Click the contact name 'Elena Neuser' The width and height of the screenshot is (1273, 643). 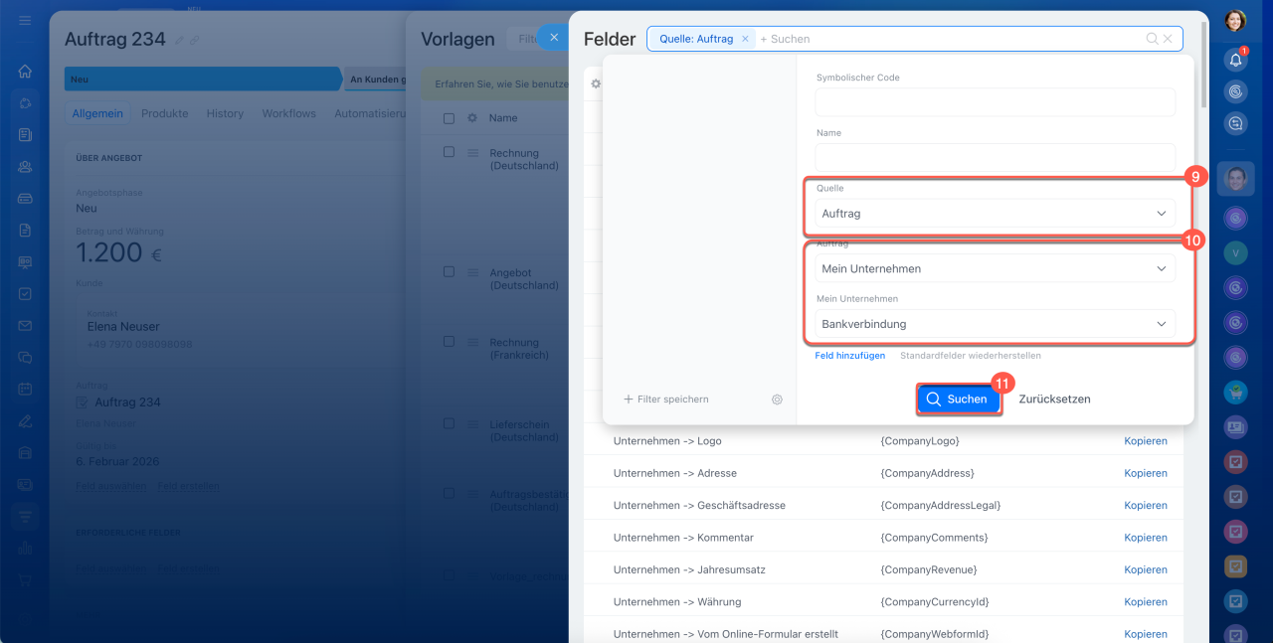pos(123,326)
